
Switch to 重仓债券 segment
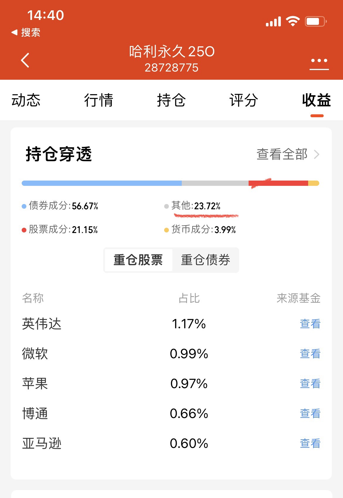206,260
